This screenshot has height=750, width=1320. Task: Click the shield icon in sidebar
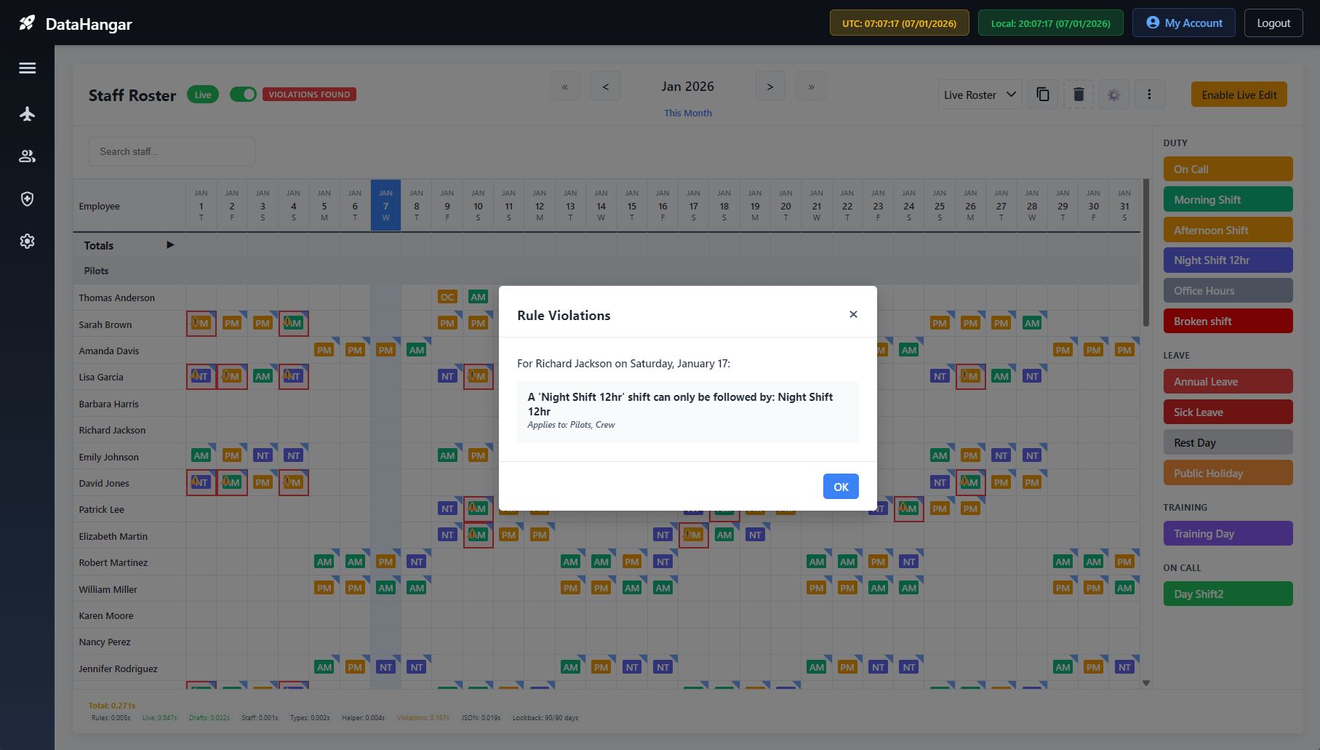tap(27, 199)
